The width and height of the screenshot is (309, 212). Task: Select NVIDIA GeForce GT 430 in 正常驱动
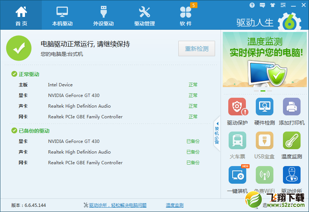pyautogui.click(x=108, y=96)
